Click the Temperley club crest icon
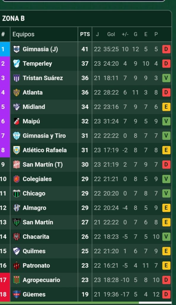176x305 pixels. tap(17, 64)
